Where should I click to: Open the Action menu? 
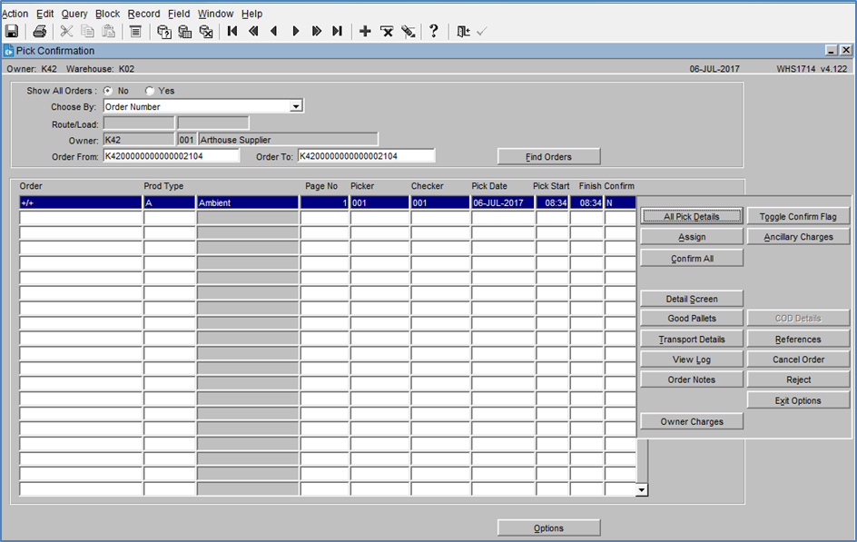(x=15, y=14)
